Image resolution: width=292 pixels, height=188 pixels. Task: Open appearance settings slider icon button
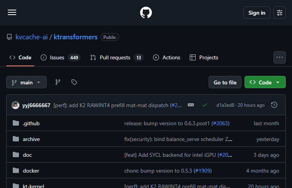[x=280, y=13]
